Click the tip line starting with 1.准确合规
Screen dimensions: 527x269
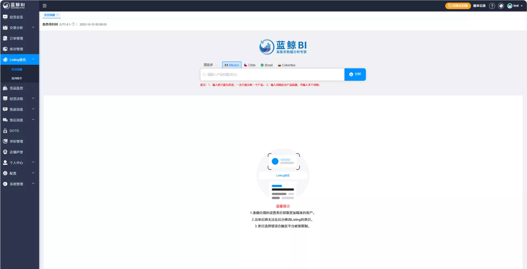(x=282, y=213)
